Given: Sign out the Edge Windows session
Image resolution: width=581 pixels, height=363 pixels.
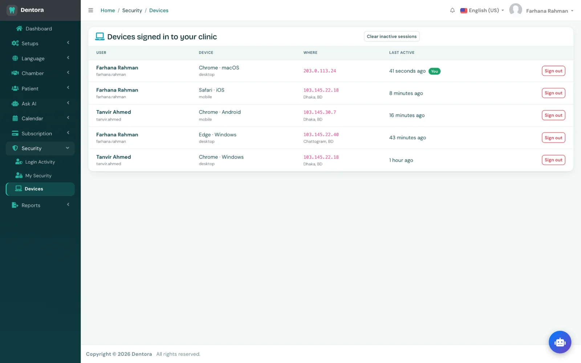Looking at the screenshot, I should [553, 138].
